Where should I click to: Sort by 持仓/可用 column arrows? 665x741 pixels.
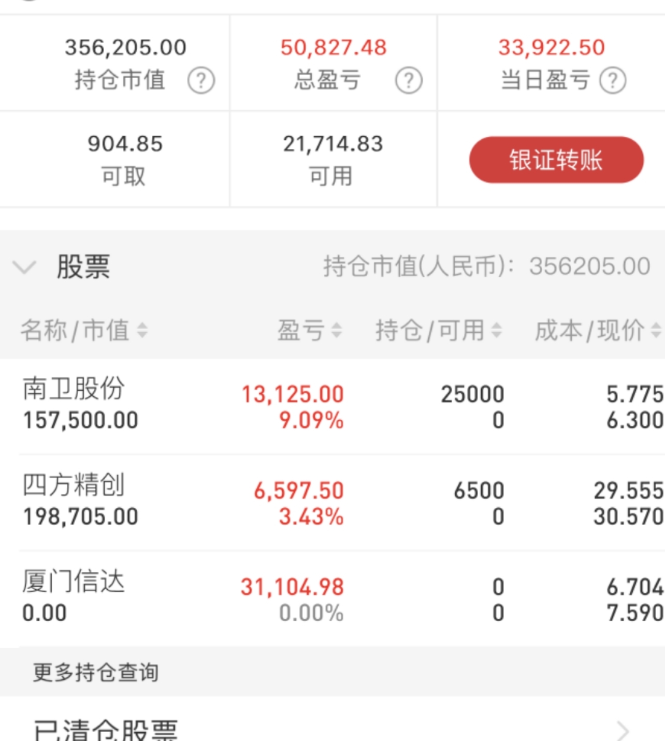click(x=496, y=330)
